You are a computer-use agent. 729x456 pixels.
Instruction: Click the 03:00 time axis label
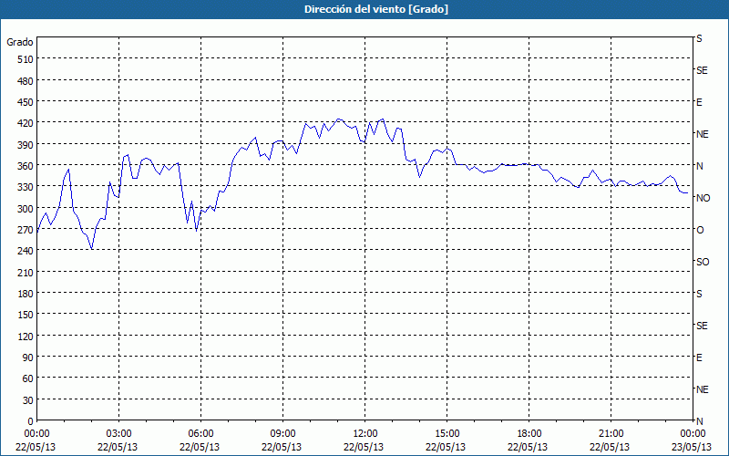118,434
